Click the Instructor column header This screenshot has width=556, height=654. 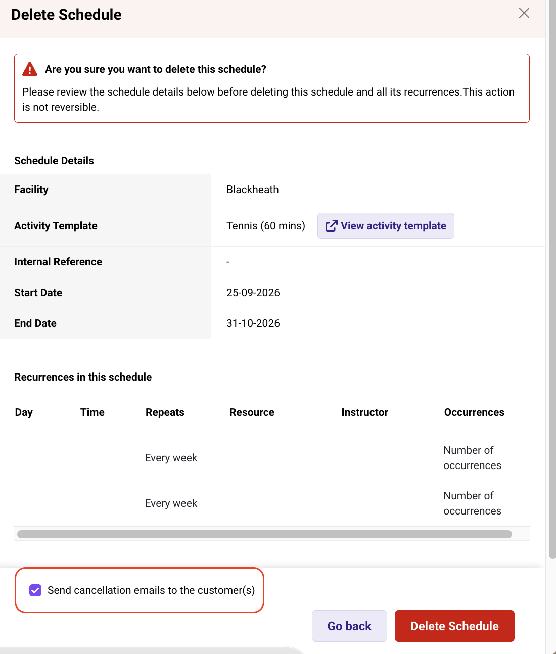tap(365, 412)
